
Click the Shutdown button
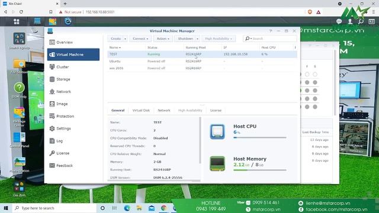[185, 38]
